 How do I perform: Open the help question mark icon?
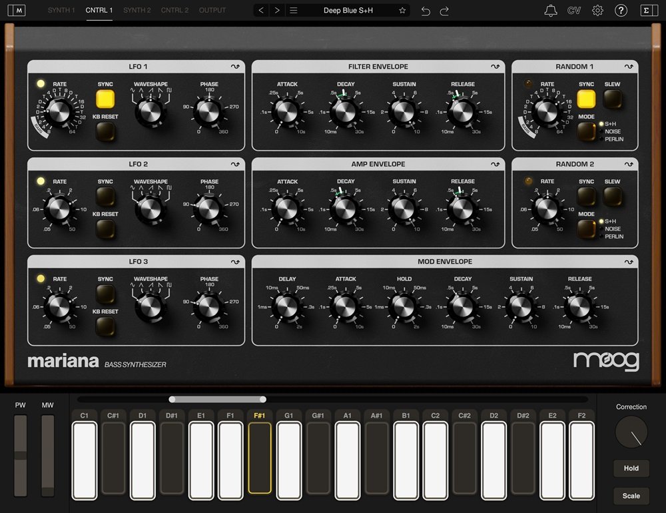pos(621,11)
